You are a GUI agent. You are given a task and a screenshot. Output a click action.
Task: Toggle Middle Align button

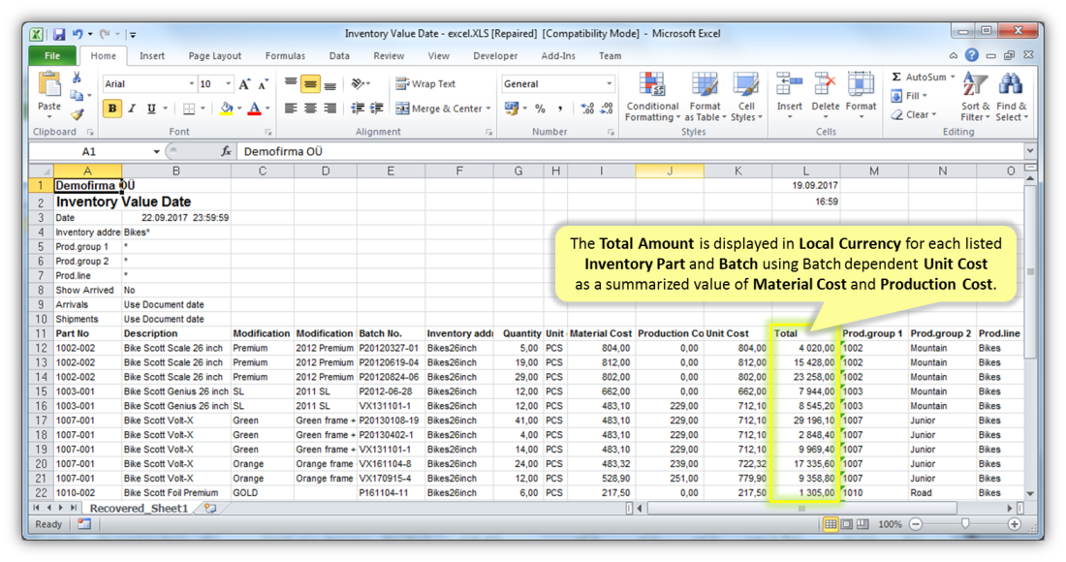(311, 84)
